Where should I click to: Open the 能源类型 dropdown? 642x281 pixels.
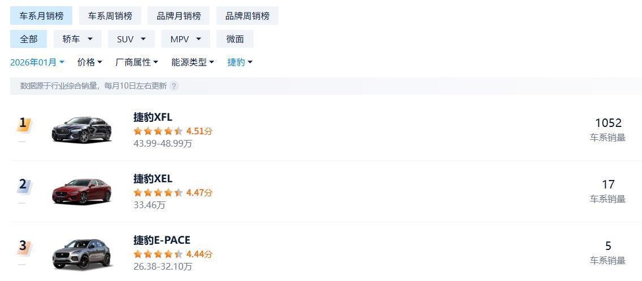pos(193,62)
